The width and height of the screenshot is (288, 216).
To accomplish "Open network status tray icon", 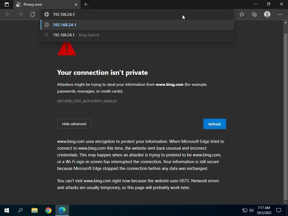I will coord(245,210).
